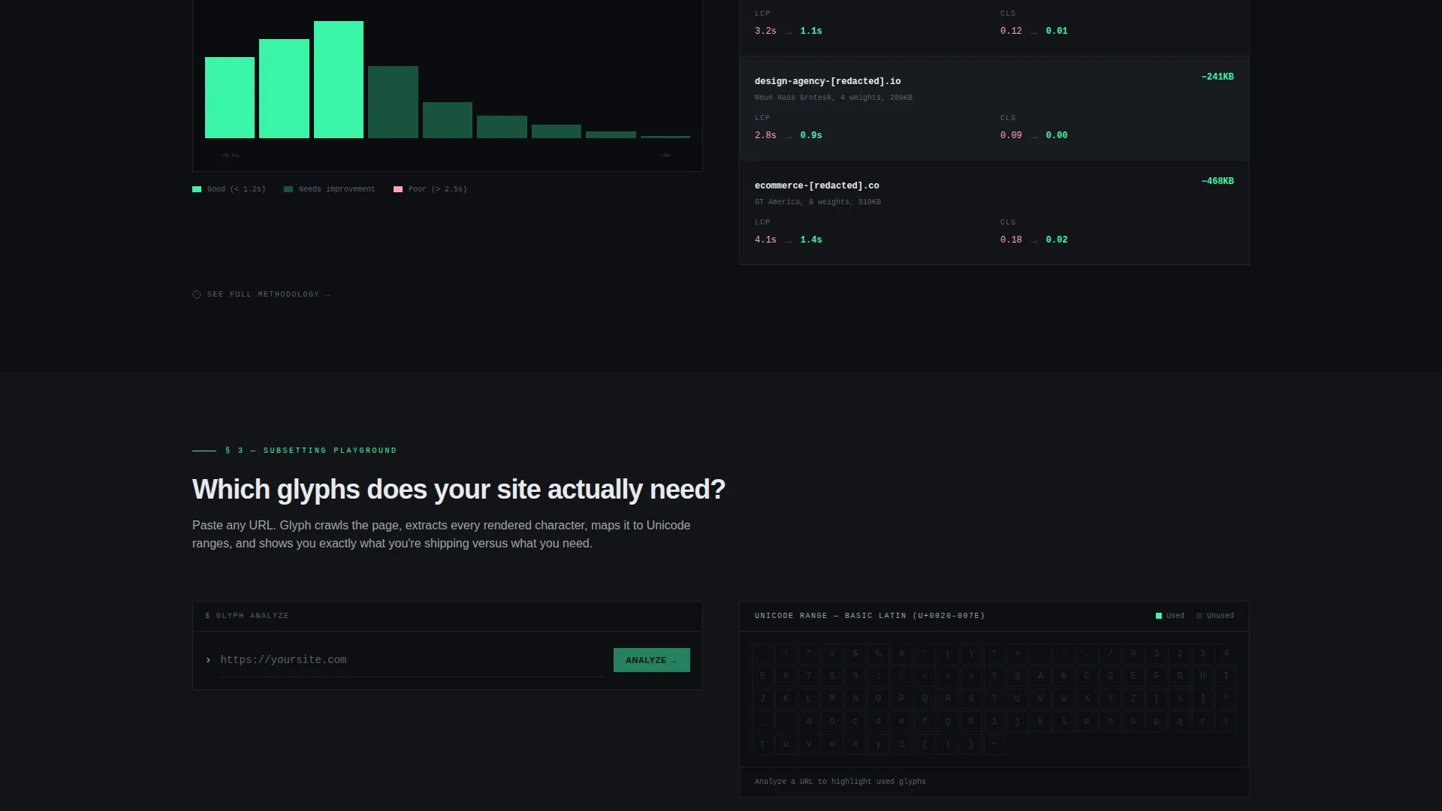Viewport: 1442px width, 811px height.
Task: Select the '%' glyph cell
Action: coord(878,653)
